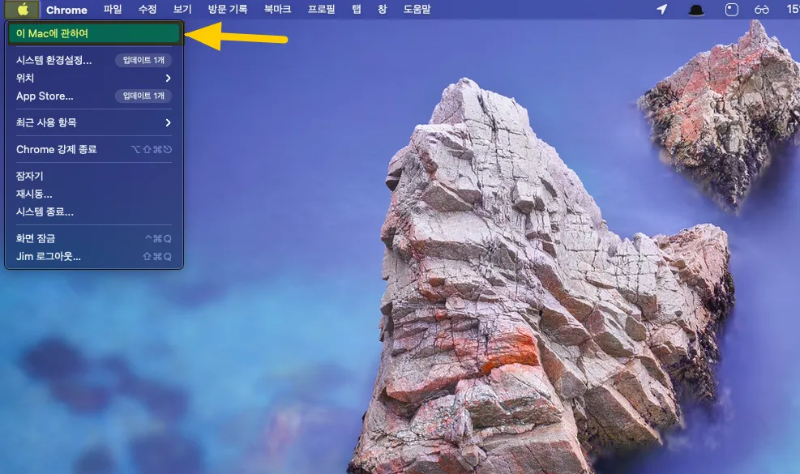This screenshot has height=474, width=800.
Task: Choose 재시동... from the menu
Action: pyautogui.click(x=94, y=194)
